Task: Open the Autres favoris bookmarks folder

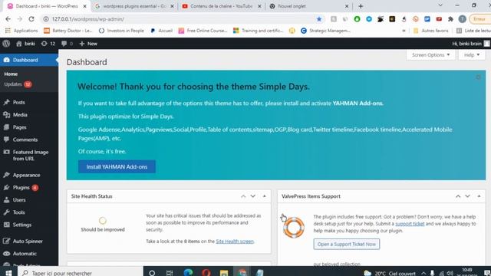Action: [x=431, y=31]
